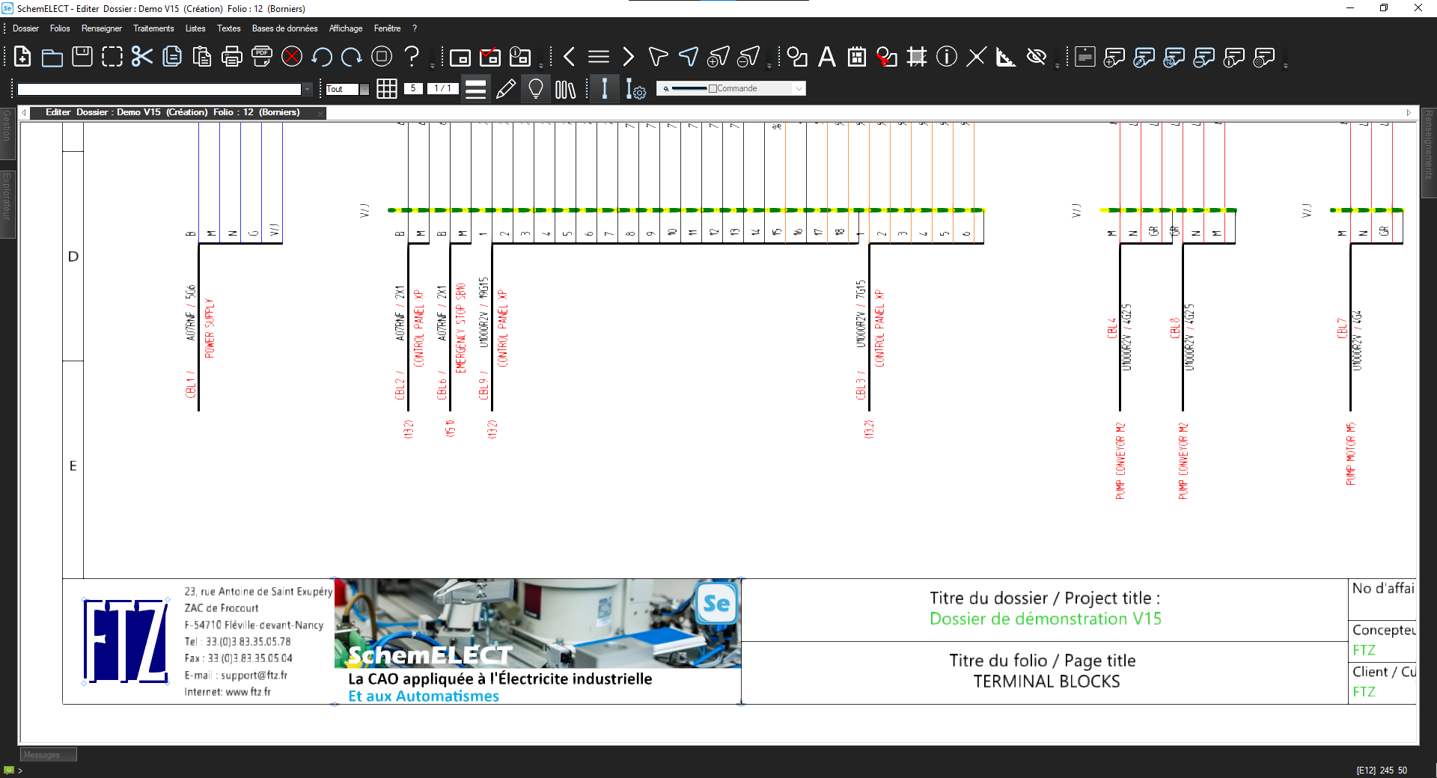Expand the empty wide combo box arrow
Viewport: 1437px width, 778px height.
click(307, 89)
